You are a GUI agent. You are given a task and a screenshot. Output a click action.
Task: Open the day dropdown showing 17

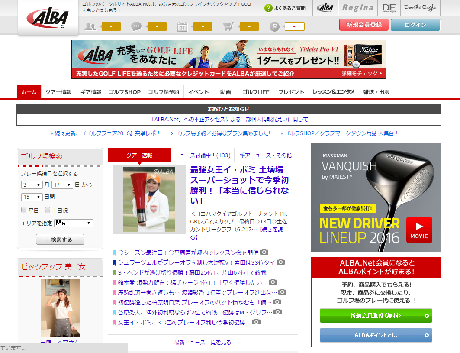62,185
